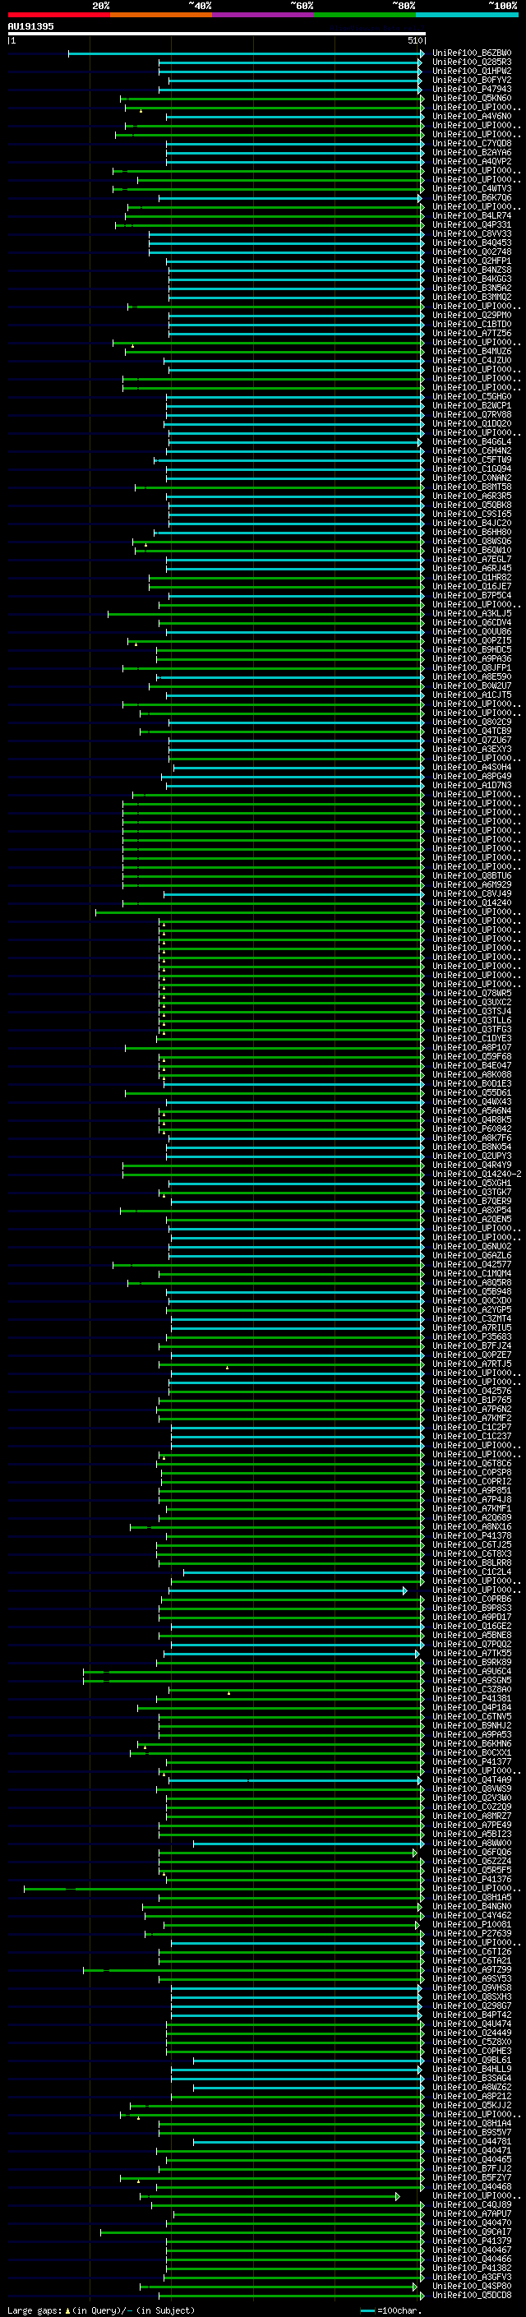This screenshot has height=2317, width=526.
Task: Click hit label UniRef100_Q78WR5
Action: tap(472, 993)
